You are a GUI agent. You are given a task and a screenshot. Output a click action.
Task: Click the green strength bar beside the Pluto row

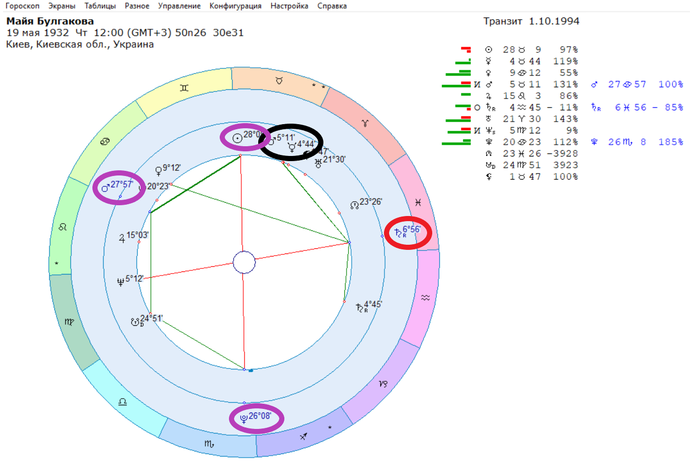coord(456,143)
